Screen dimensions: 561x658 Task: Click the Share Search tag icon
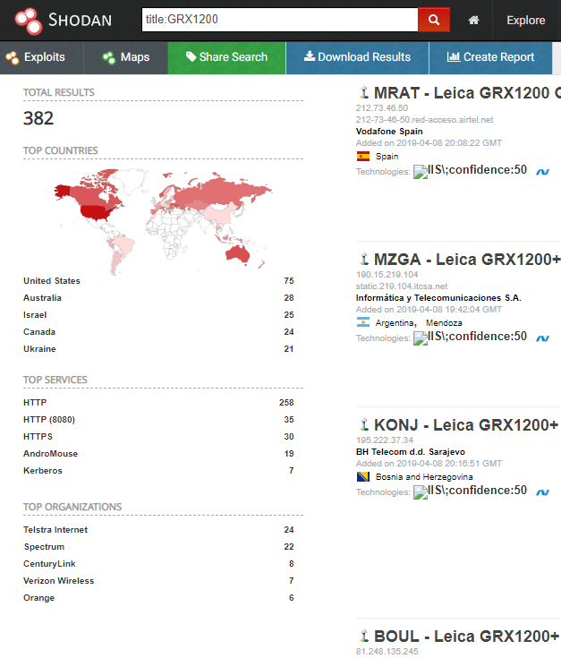[191, 56]
